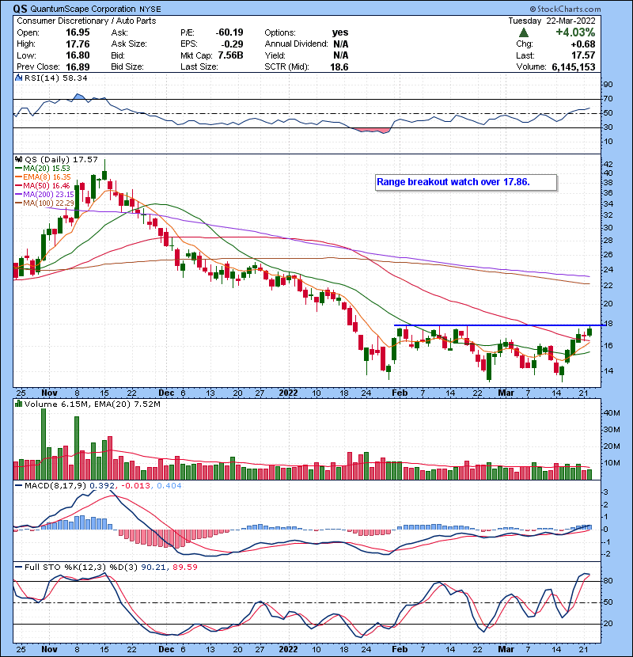The image size is (633, 657).
Task: Click the Volume value 6,145,153
Action: [574, 66]
